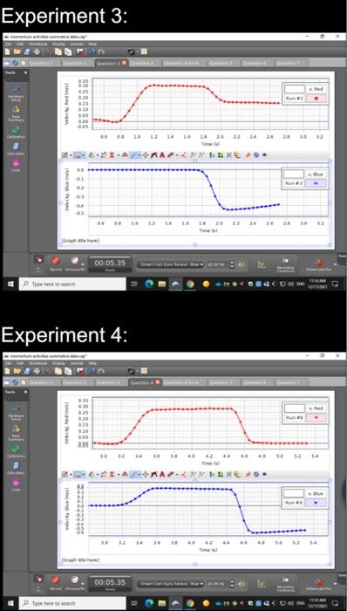
Task: Open Microsoft Edge from Experiment 4 taskbar
Action: (x=149, y=604)
